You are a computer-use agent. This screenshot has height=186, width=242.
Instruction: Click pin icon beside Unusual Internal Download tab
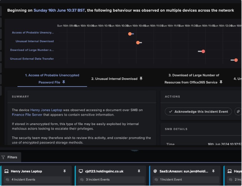[141, 79]
